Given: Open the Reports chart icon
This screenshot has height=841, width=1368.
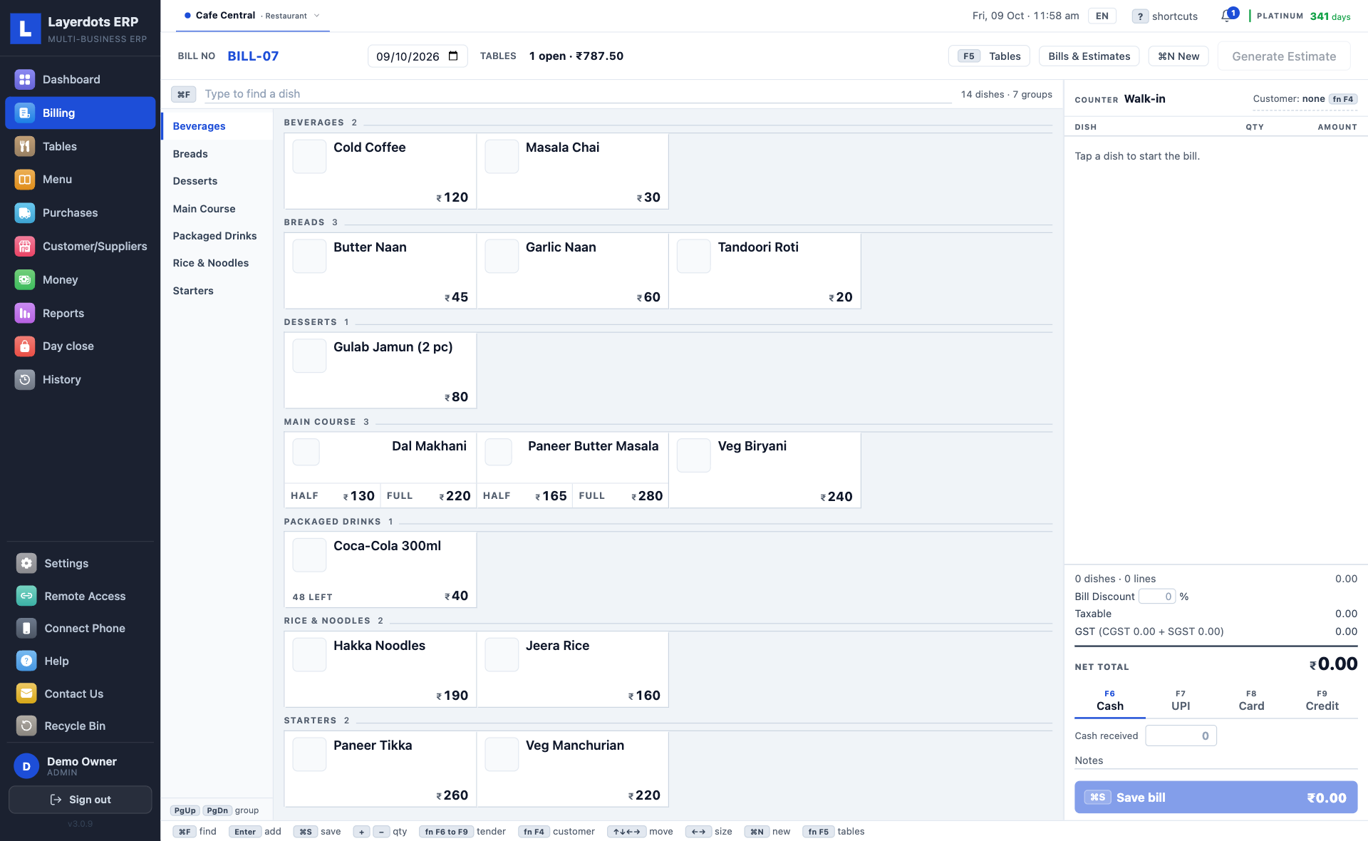Looking at the screenshot, I should pos(25,313).
